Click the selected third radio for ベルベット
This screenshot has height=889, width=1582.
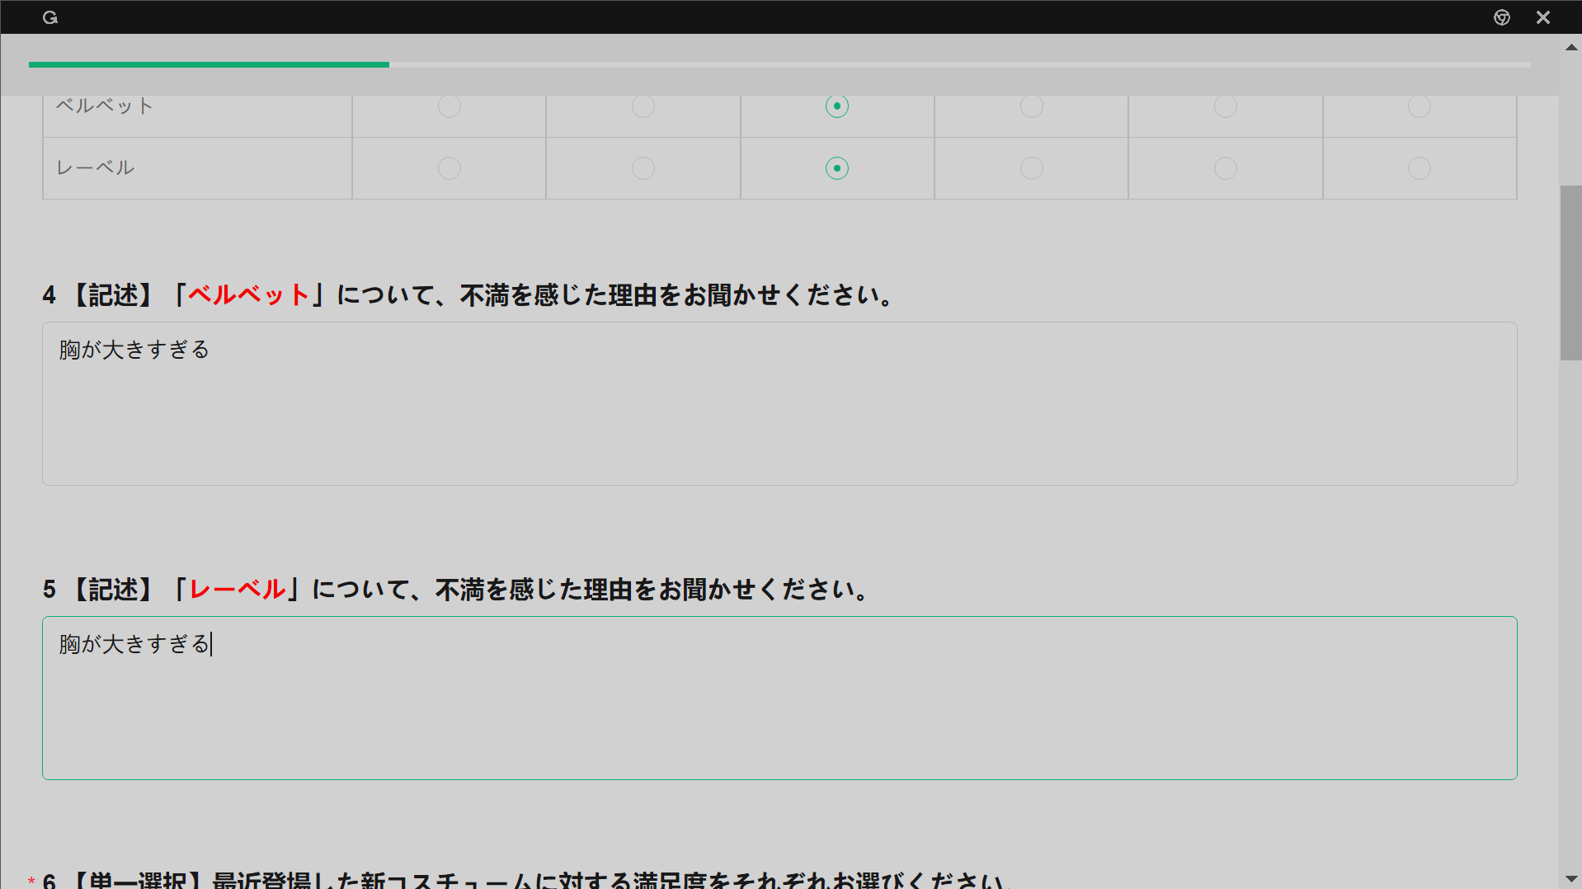click(x=837, y=106)
